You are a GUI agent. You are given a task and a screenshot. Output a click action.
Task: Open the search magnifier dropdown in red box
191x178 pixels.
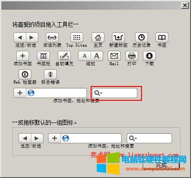coord(98,93)
